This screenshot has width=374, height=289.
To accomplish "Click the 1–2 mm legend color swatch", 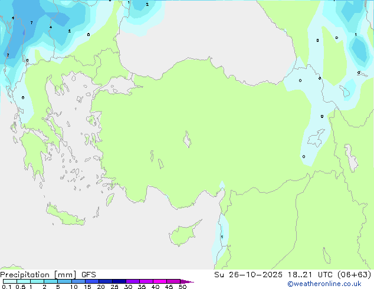I will point(37,281).
